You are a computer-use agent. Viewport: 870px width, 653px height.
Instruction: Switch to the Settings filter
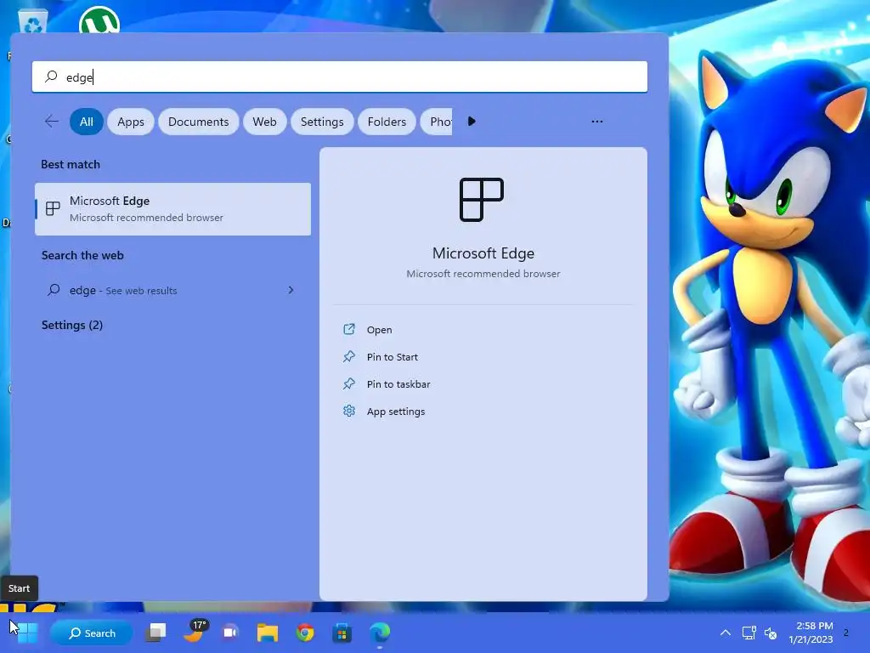click(322, 122)
